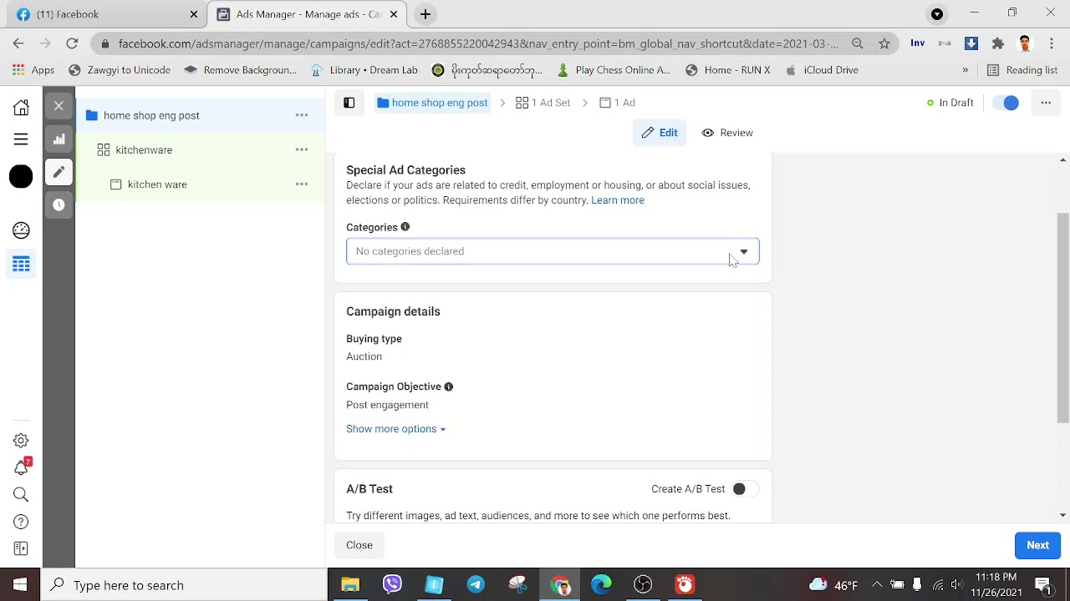Viewport: 1070px width, 601px height.
Task: Open a new Chrome tab
Action: point(425,14)
